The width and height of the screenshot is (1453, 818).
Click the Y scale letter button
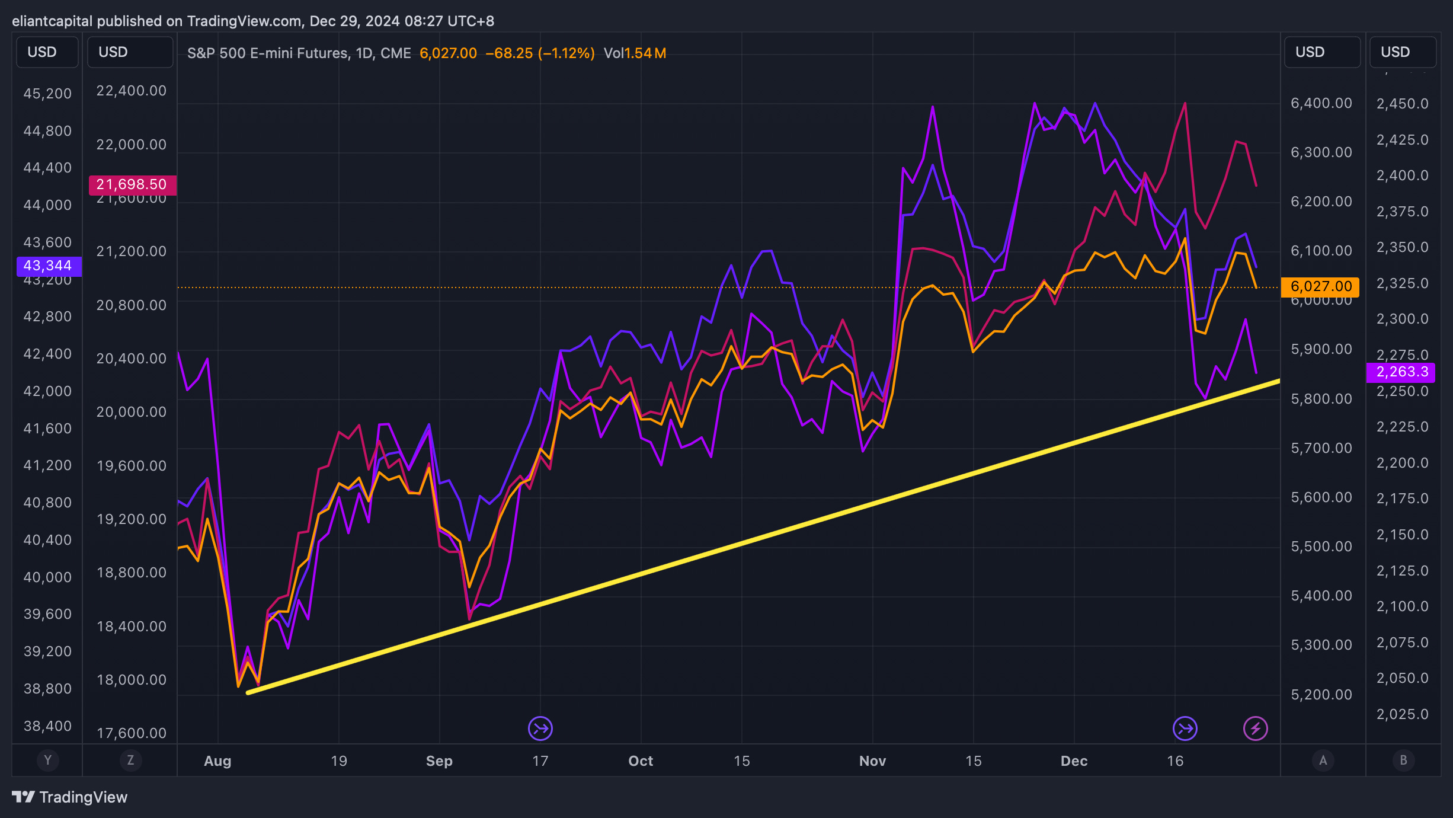[47, 760]
